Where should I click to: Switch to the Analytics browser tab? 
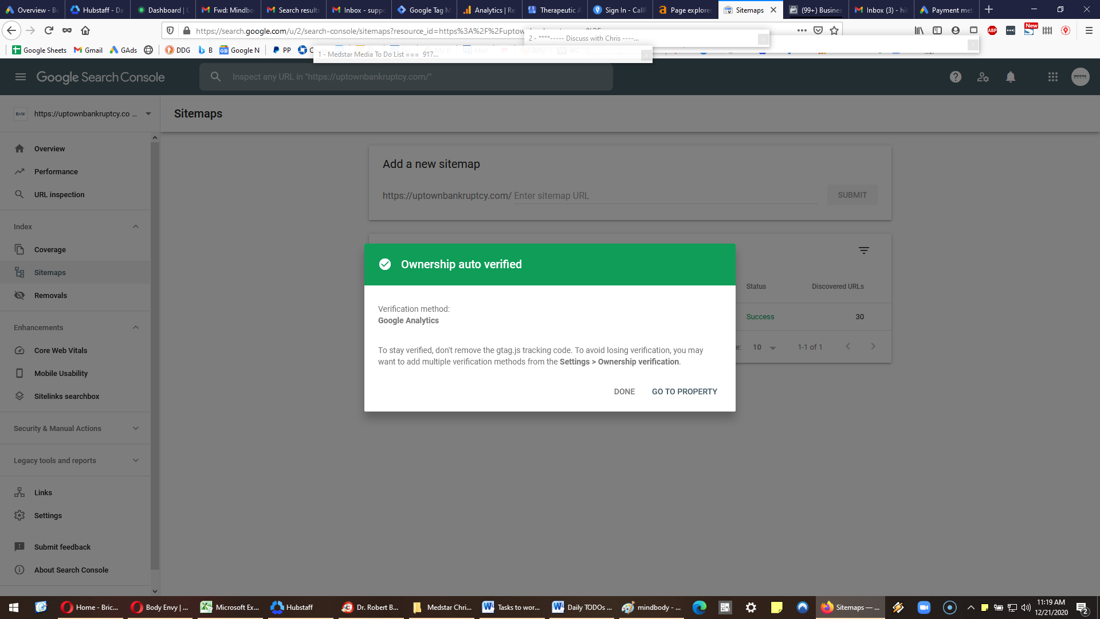(x=489, y=10)
